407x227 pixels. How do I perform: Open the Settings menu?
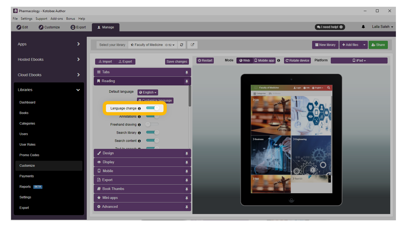[x=26, y=19]
